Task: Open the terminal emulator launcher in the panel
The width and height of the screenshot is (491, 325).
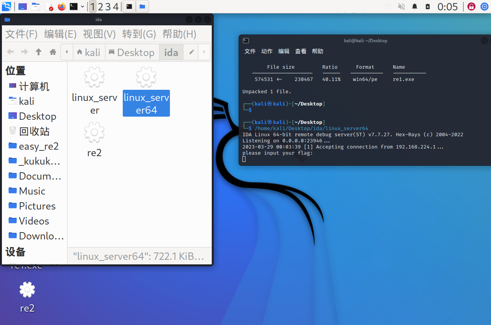Action: (74, 7)
